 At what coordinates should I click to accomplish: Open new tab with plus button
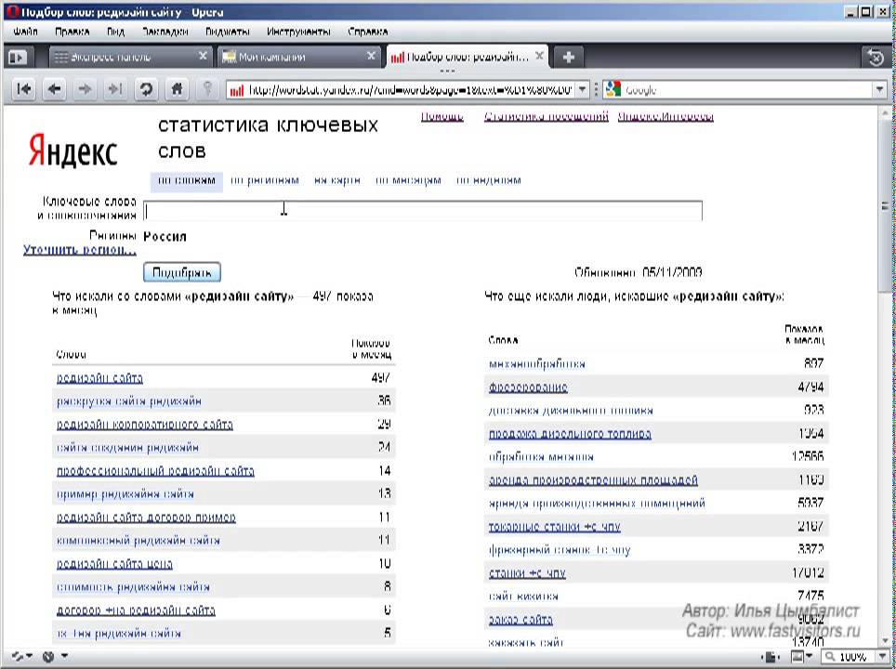click(x=568, y=57)
